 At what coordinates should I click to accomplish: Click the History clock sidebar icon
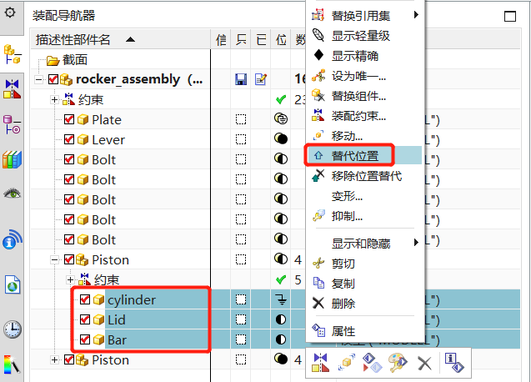(12, 329)
